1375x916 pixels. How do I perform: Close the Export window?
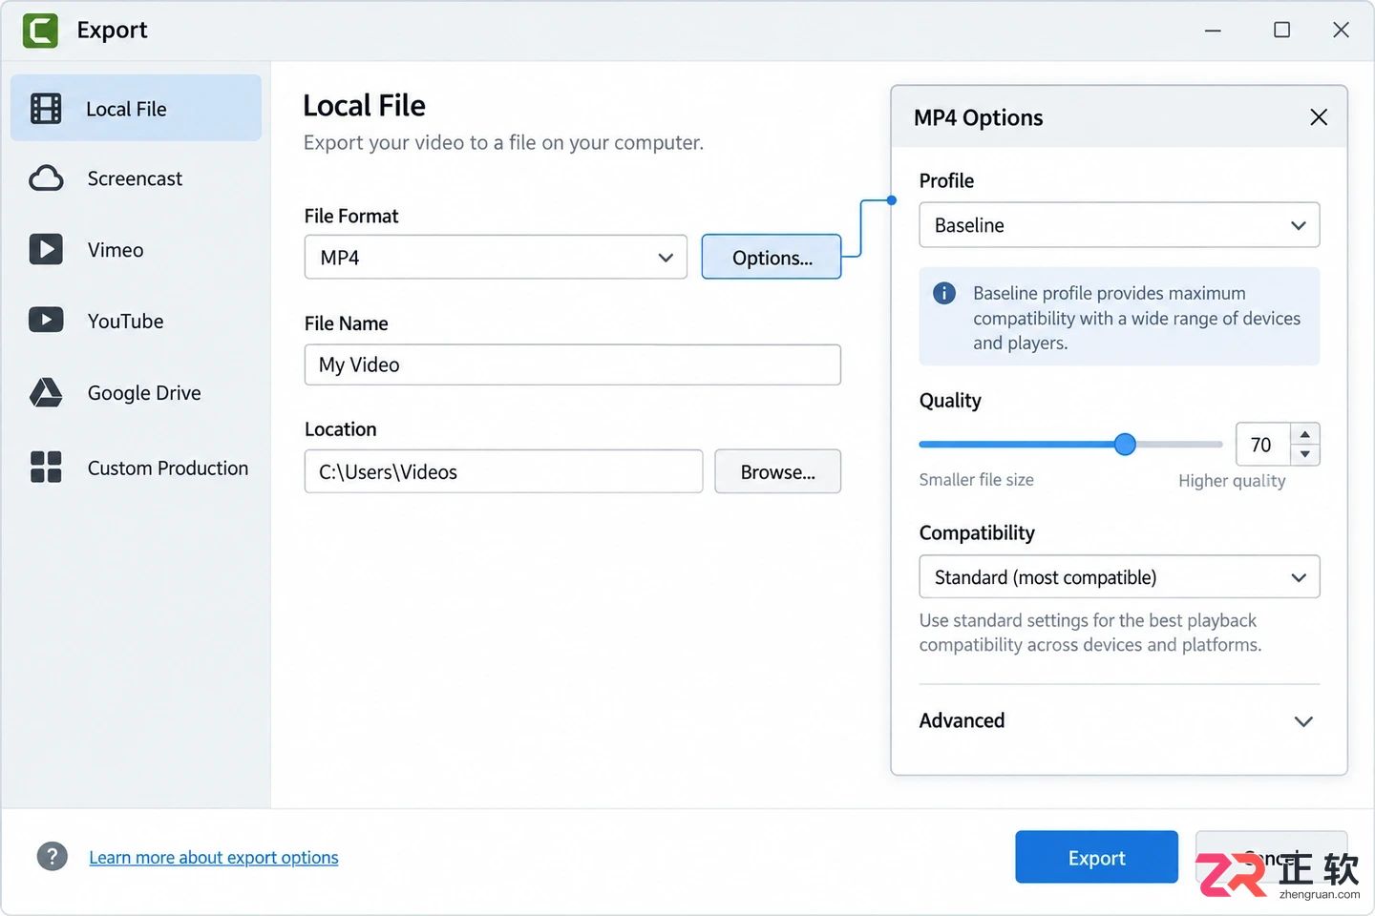(1341, 31)
